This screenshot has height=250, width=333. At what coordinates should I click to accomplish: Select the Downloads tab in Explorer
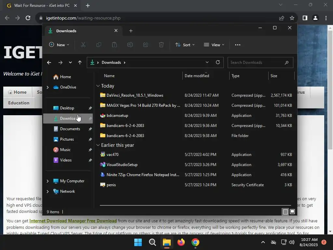(83, 31)
